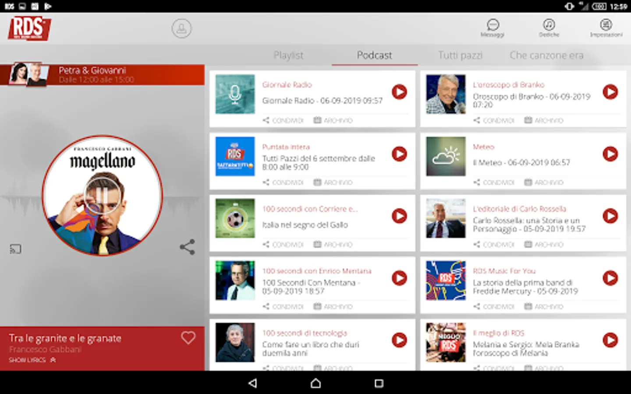Viewport: 631px width, 394px height.
Task: Switch to the Playlist tab
Action: [288, 55]
